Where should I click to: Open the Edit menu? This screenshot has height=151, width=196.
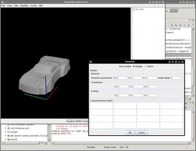pos(16,6)
